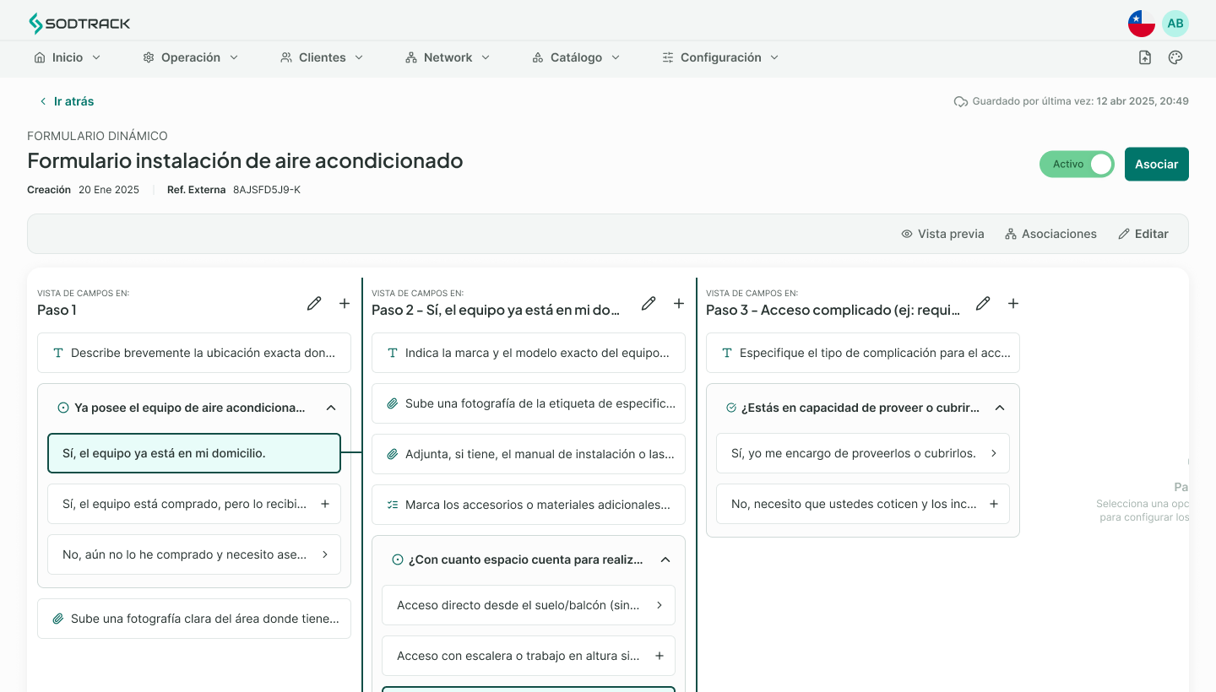Open the Operación menu
The height and width of the screenshot is (692, 1216).
point(191,57)
